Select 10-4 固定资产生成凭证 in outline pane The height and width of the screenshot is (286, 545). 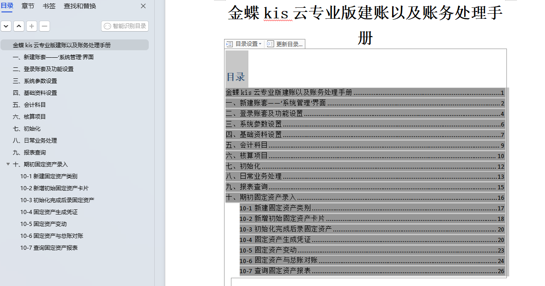[49, 212]
